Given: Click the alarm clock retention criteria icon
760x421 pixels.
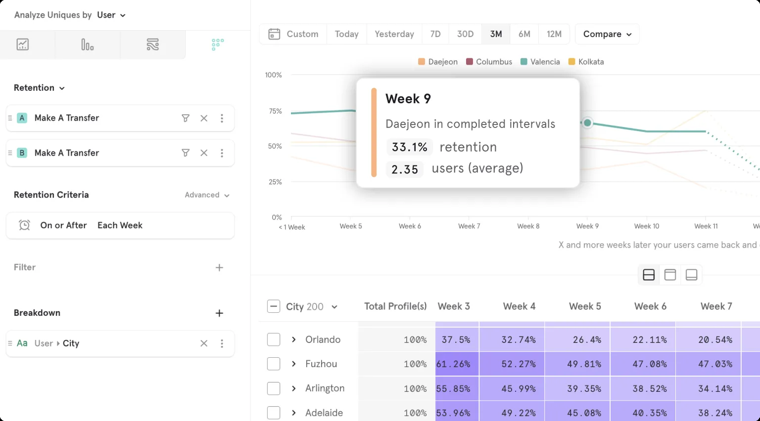Looking at the screenshot, I should (24, 225).
